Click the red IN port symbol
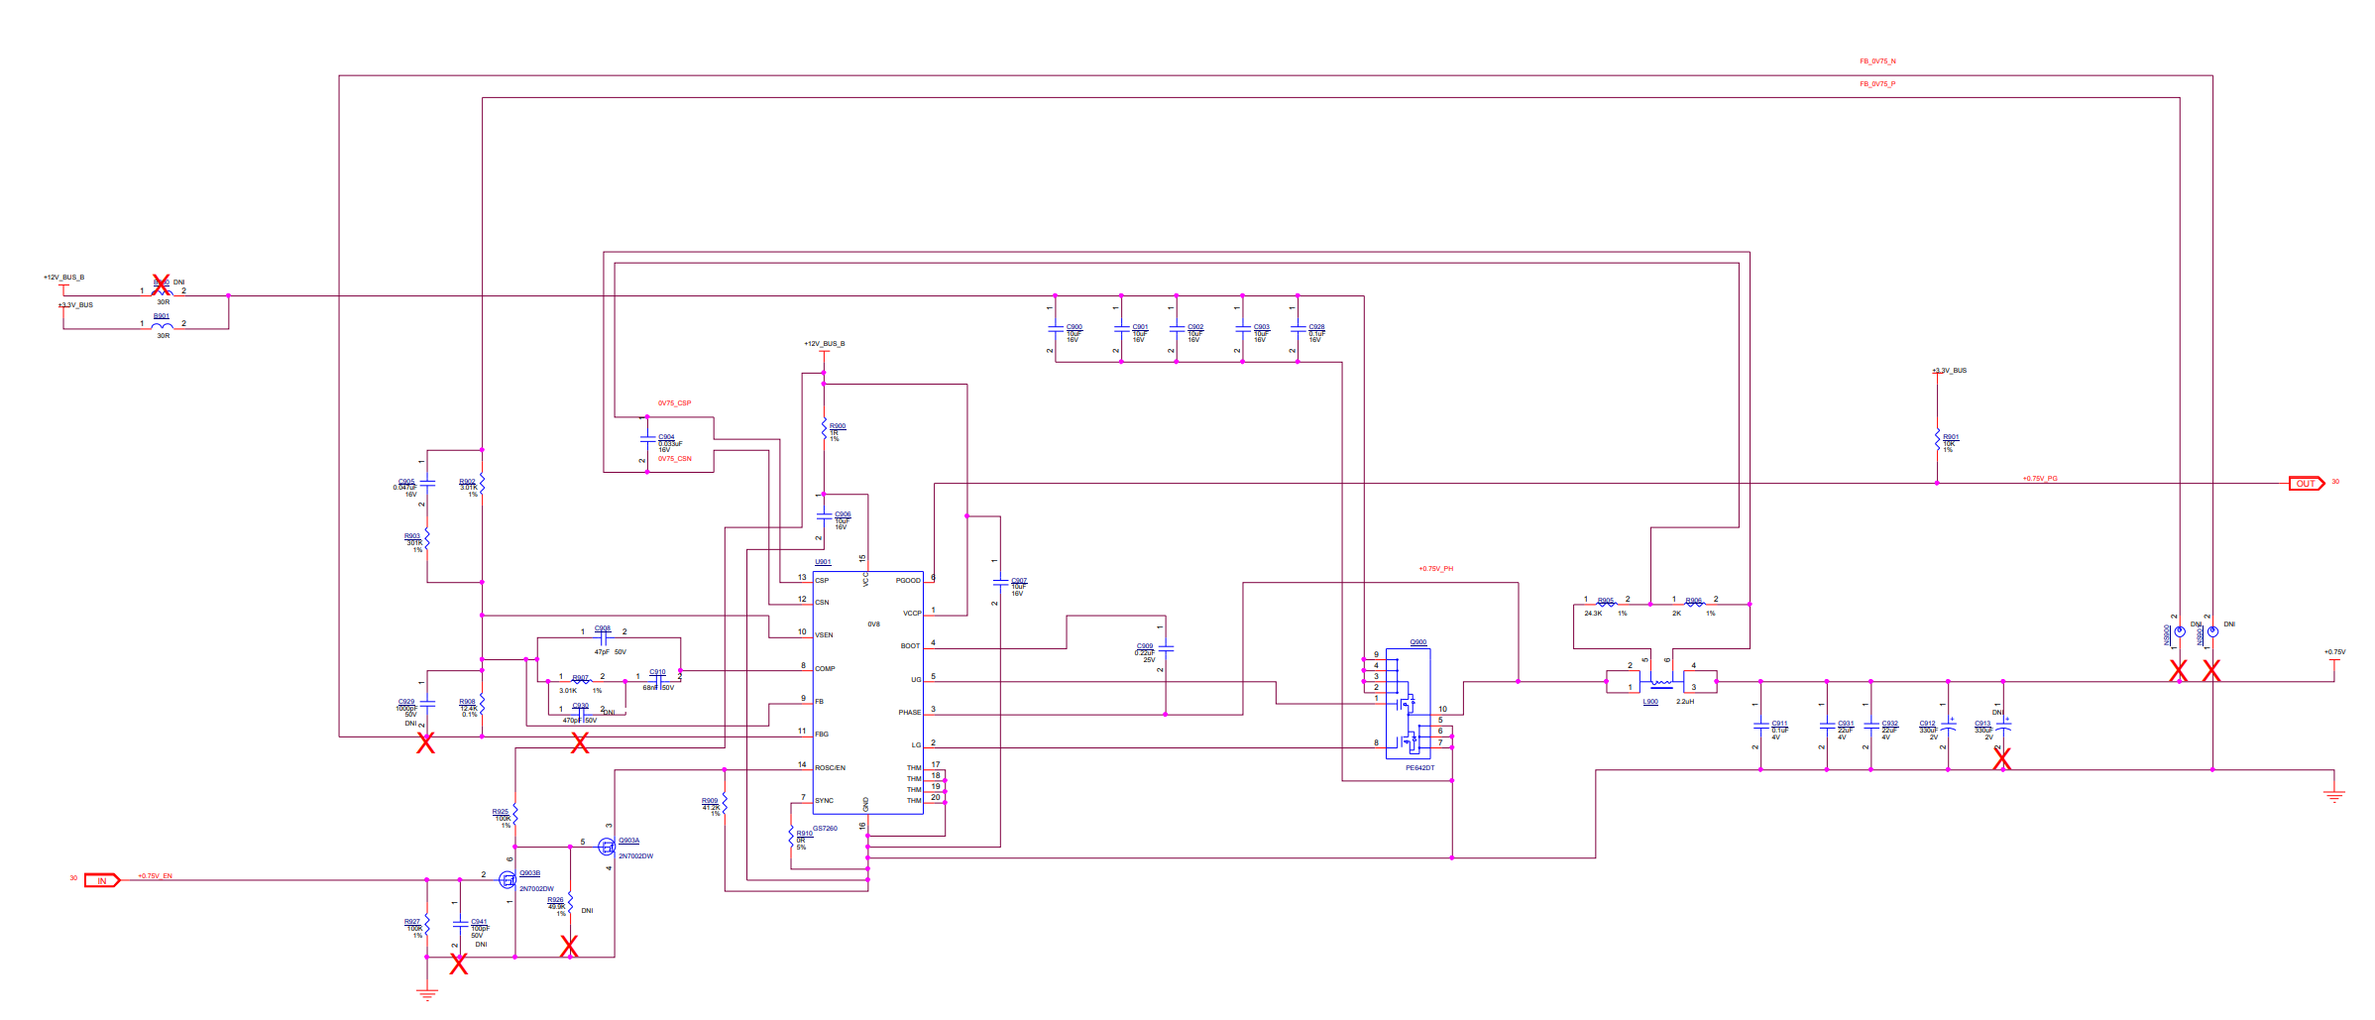This screenshot has height=1020, width=2375. (x=101, y=880)
